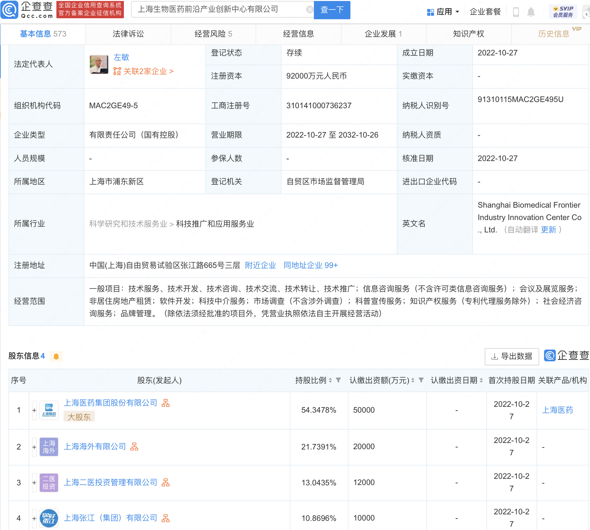Open the 同地址企业 99+ link
Screen dimensions: 590x530
pyautogui.click(x=311, y=265)
